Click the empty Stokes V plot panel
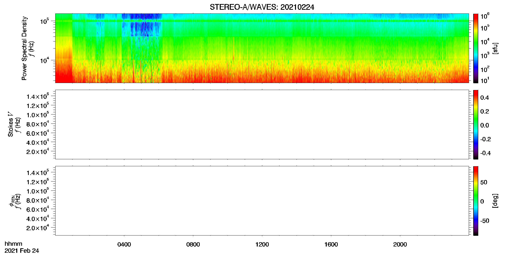Screen dimensions: 524x270 coord(262,124)
